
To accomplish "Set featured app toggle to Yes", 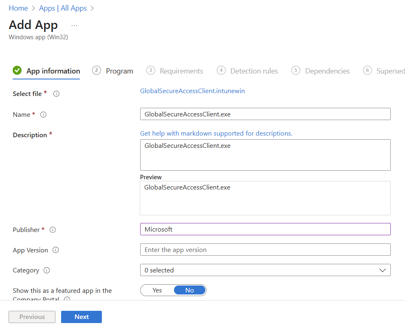I will (157, 290).
